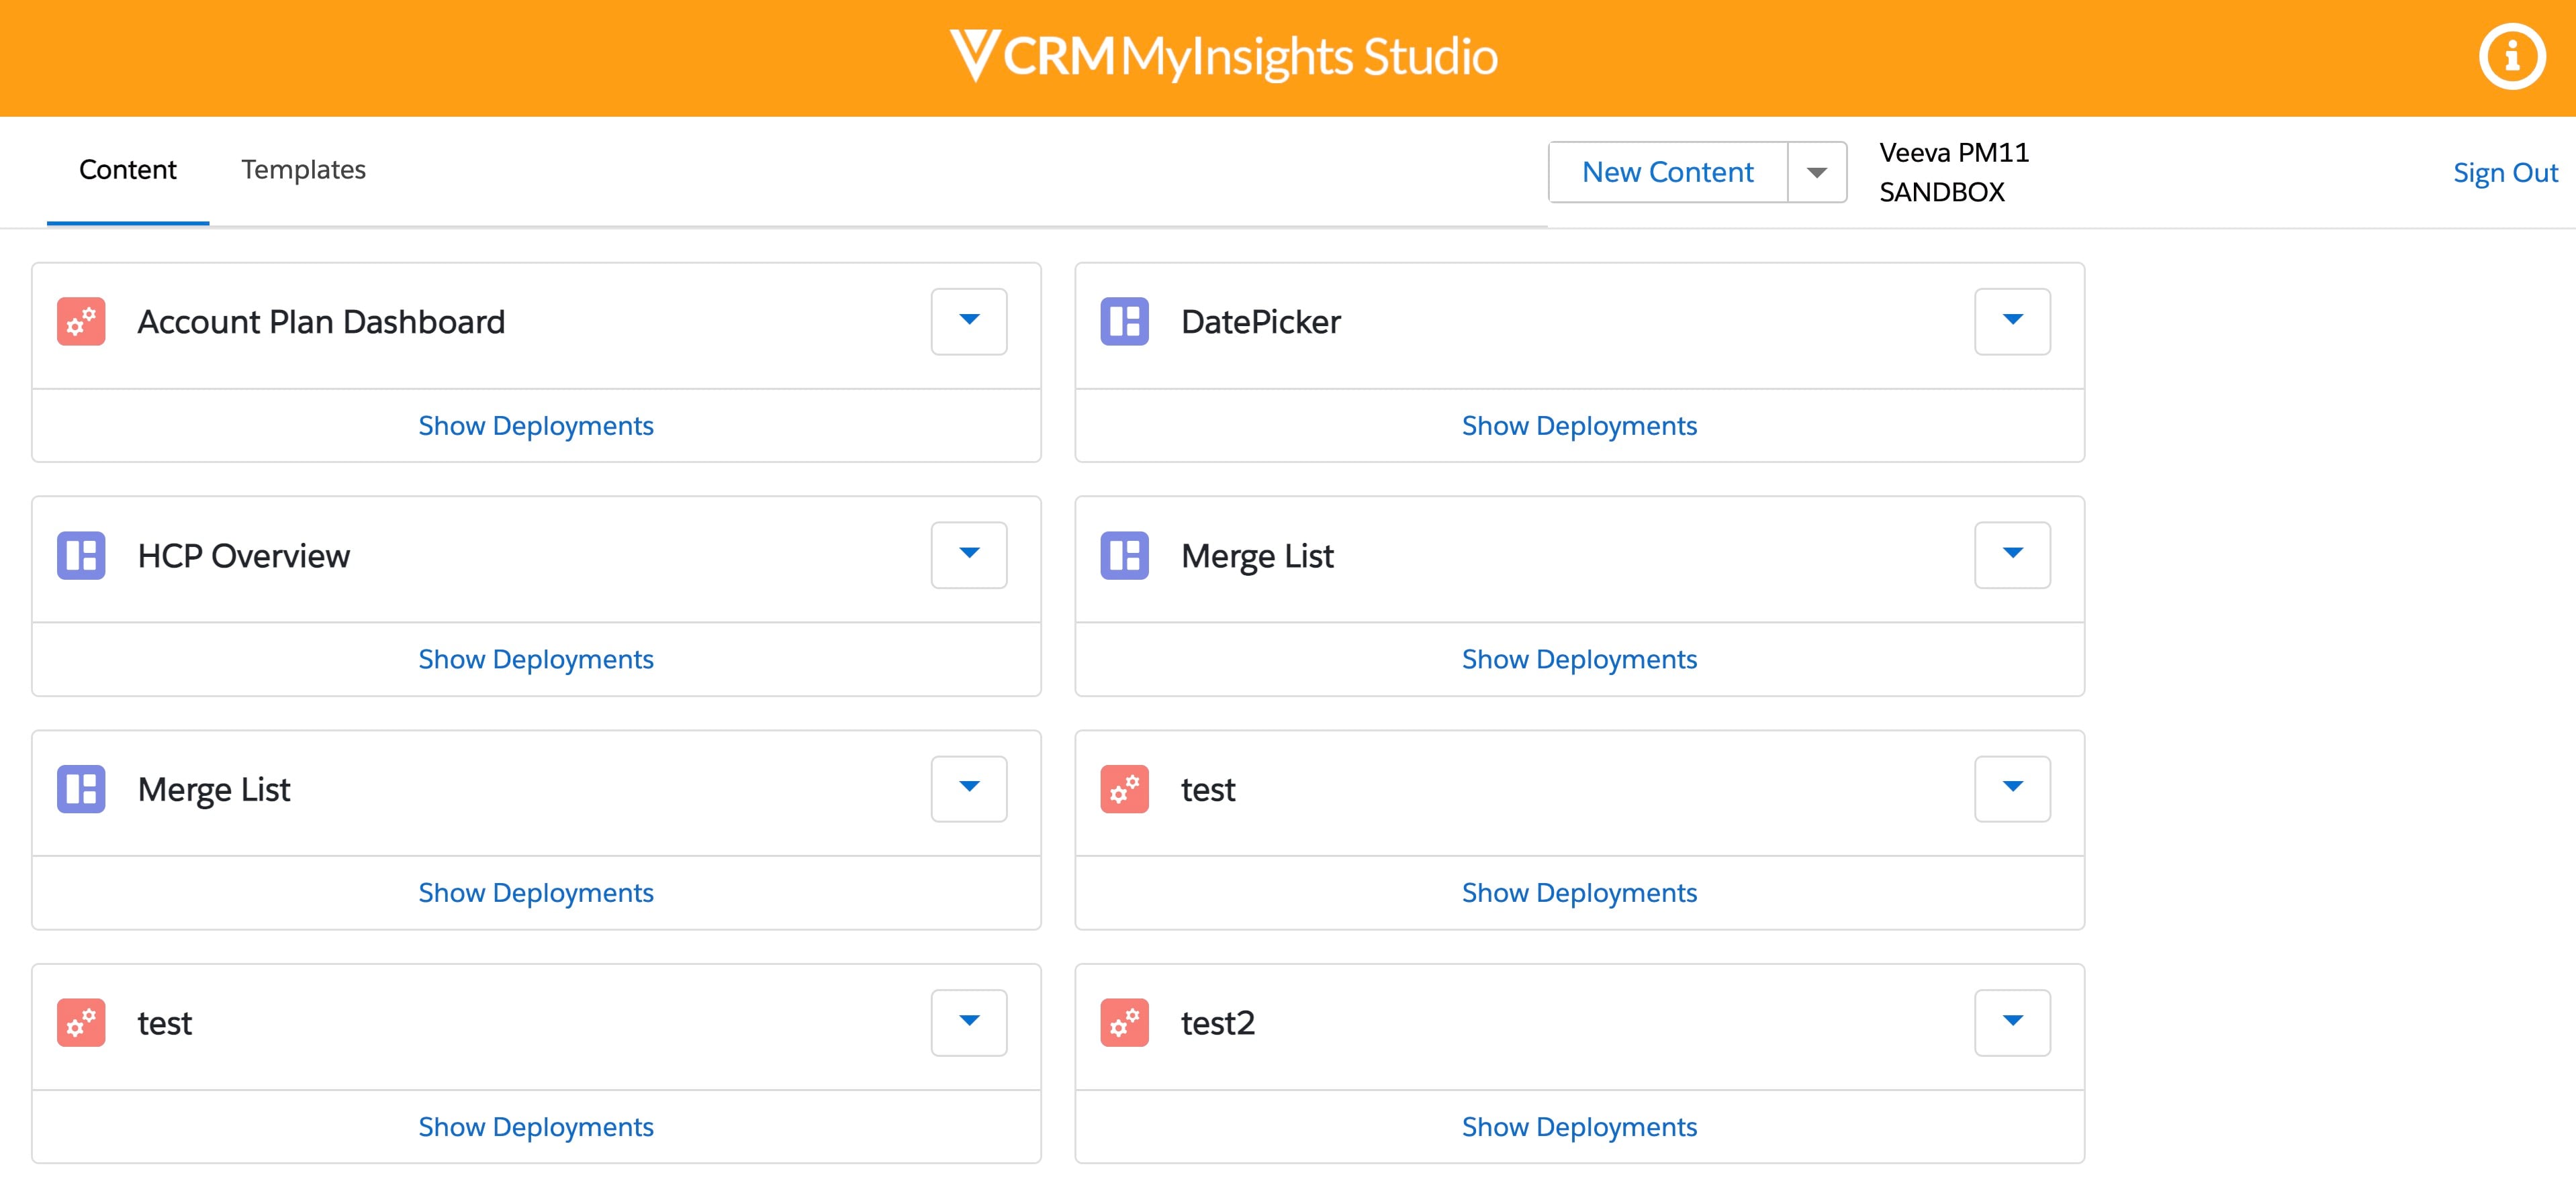Click the red gear icon beside test2

pos(1126,1022)
